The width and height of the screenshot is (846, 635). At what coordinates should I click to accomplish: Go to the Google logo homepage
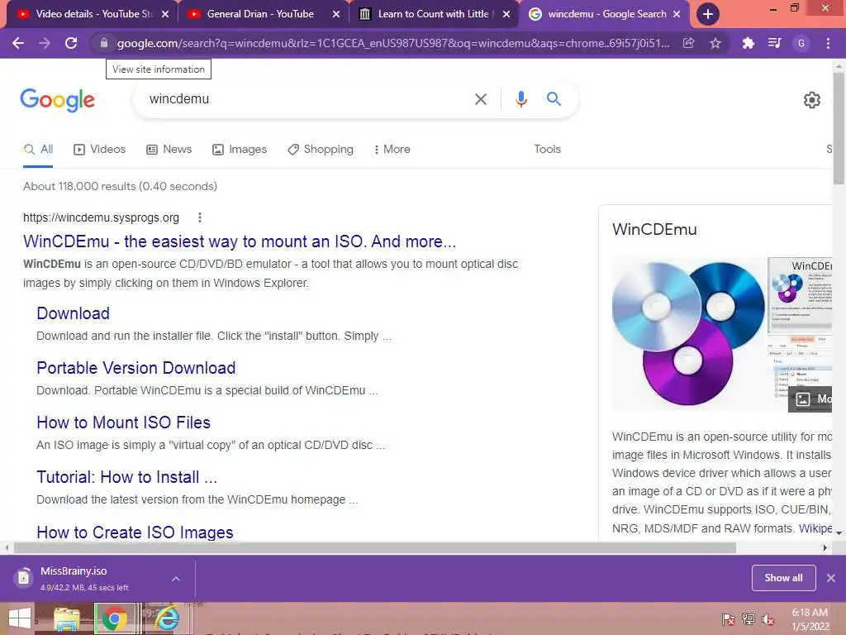click(57, 100)
